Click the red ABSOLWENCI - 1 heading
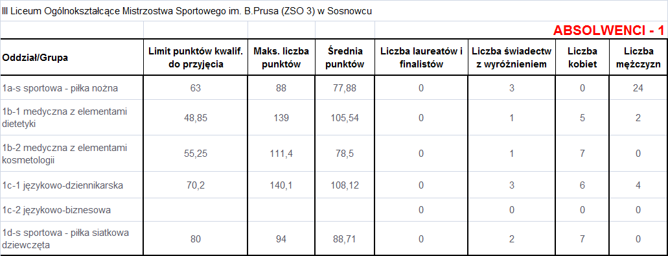Image resolution: width=668 pixels, height=256 pixels. tap(608, 30)
